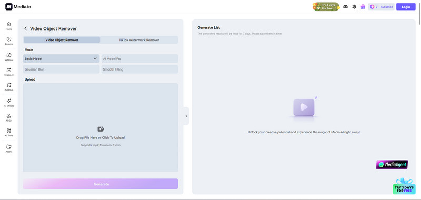The image size is (421, 200).
Task: Open AI Girl in the sidebar
Action: click(x=9, y=117)
